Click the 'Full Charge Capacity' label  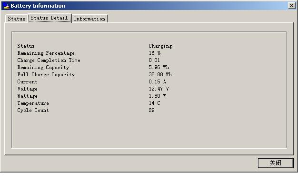click(46, 74)
